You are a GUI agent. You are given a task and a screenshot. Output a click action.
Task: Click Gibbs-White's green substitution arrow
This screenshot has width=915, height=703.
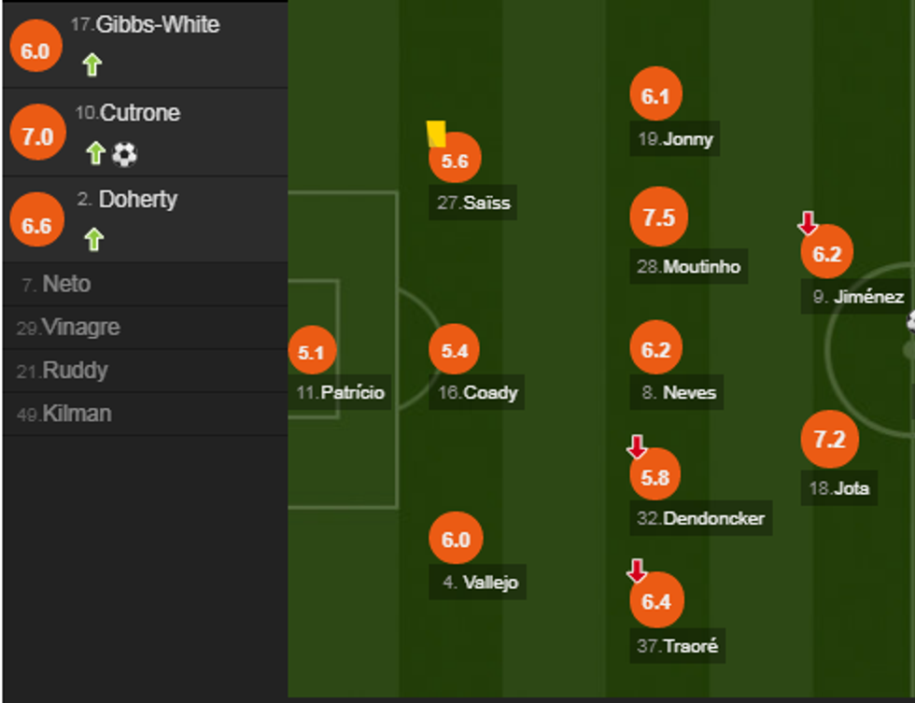click(91, 65)
